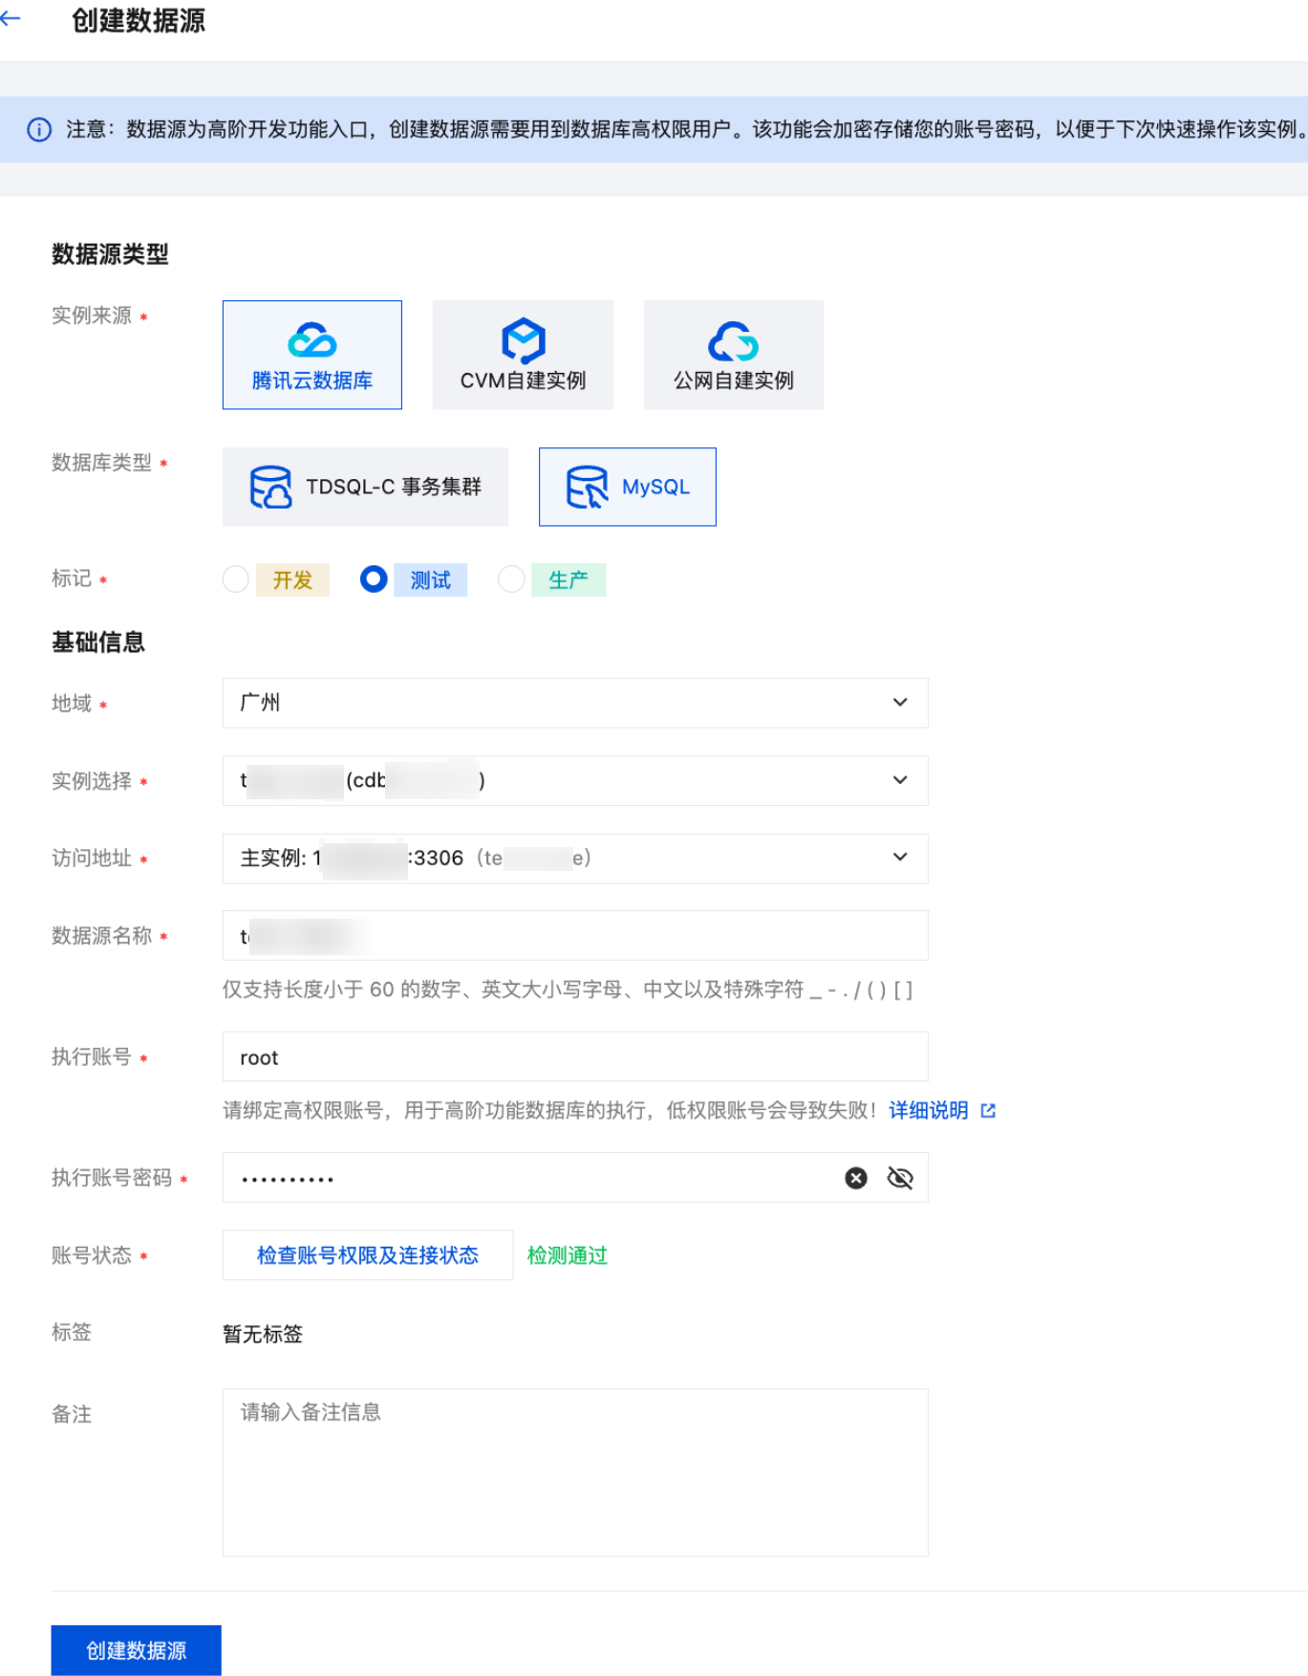This screenshot has width=1308, height=1676.
Task: Click the 创建数据源 submit button
Action: (x=137, y=1650)
